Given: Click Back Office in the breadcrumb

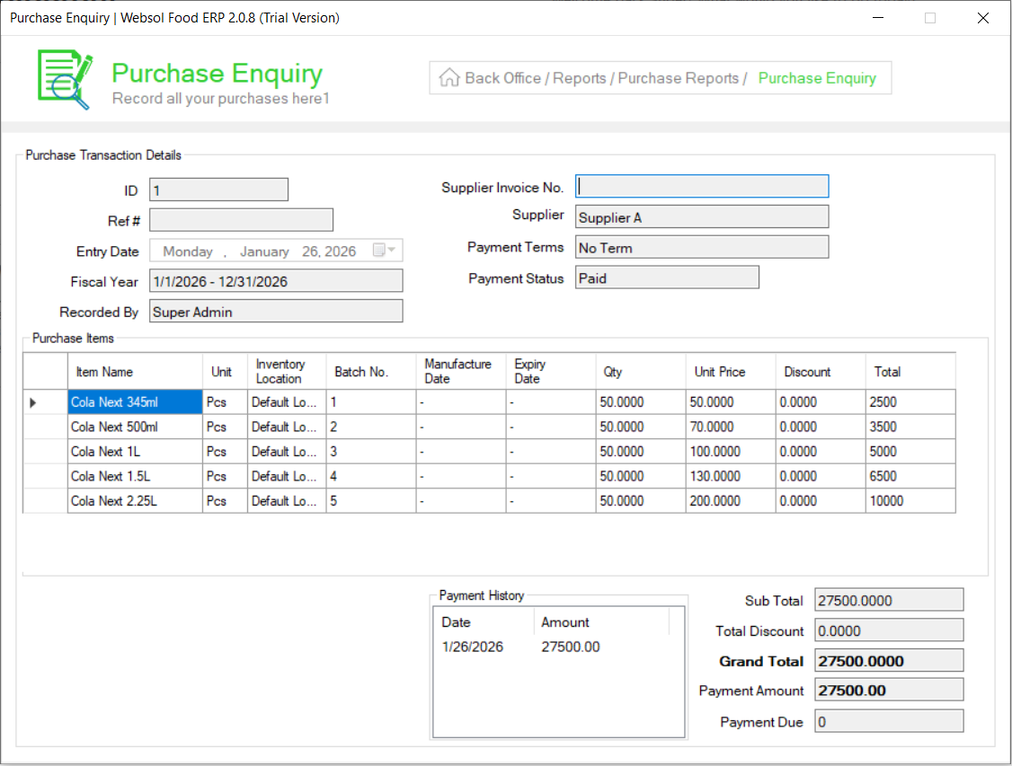Looking at the screenshot, I should pyautogui.click(x=502, y=78).
